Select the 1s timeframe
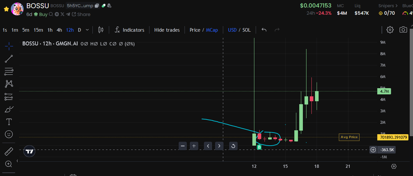This screenshot has width=413, height=176. tap(5, 30)
